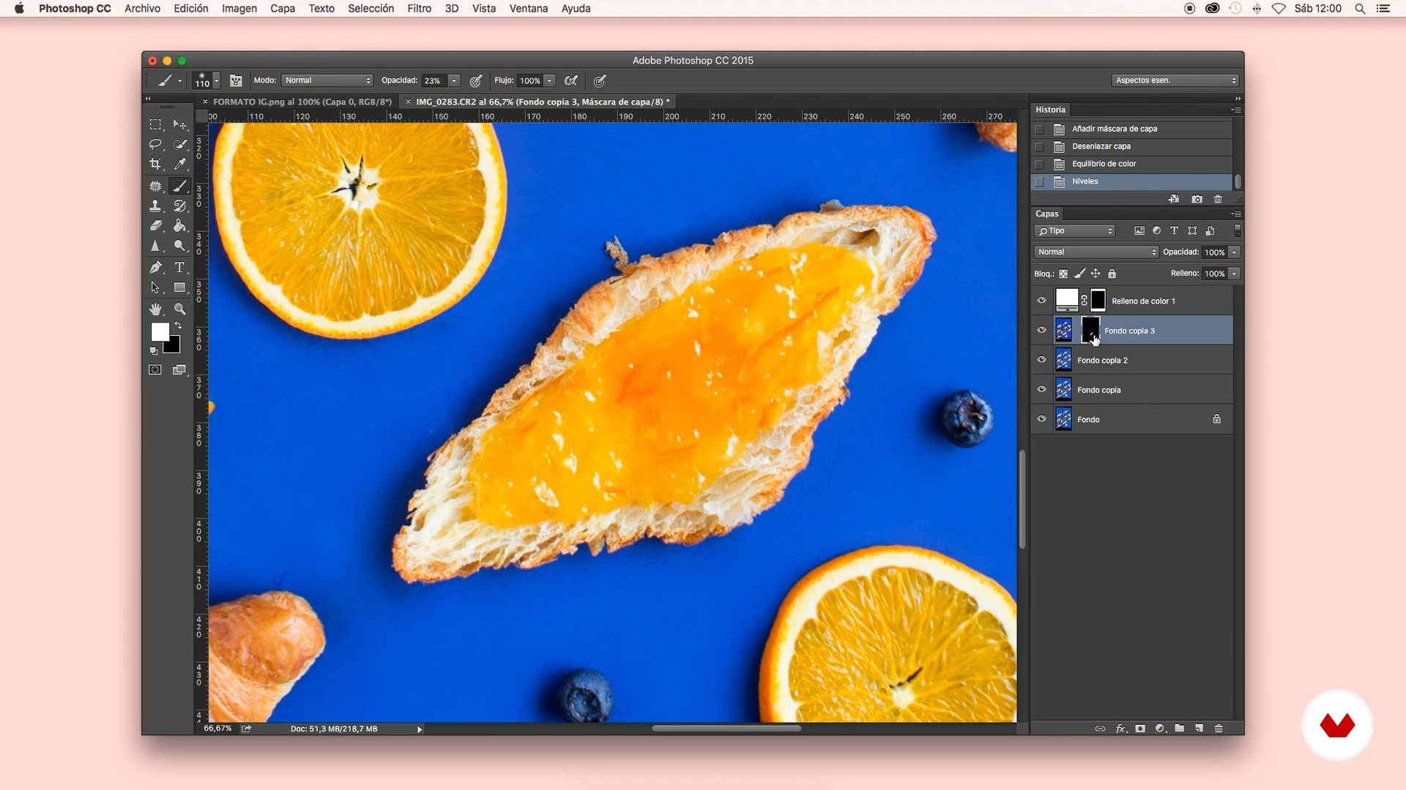This screenshot has width=1406, height=790.
Task: Select the Spot Healing Brush tool
Action: click(x=155, y=186)
